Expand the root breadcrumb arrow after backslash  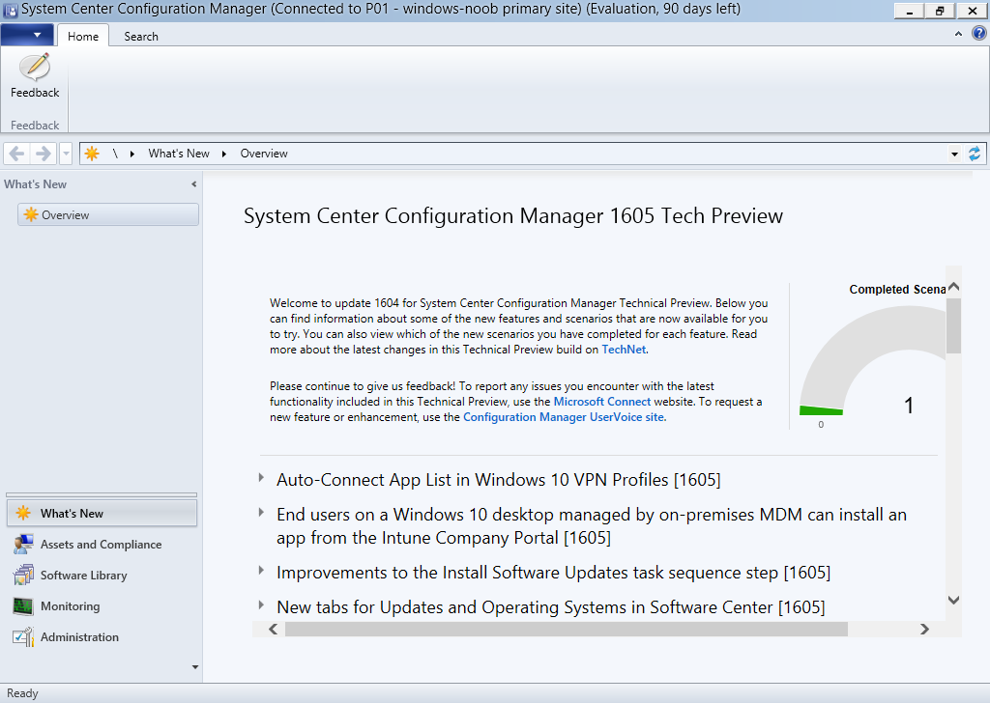tap(131, 154)
